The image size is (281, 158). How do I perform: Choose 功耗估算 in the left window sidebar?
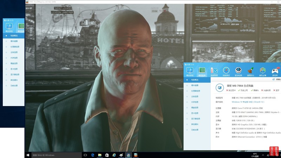coord(14,86)
